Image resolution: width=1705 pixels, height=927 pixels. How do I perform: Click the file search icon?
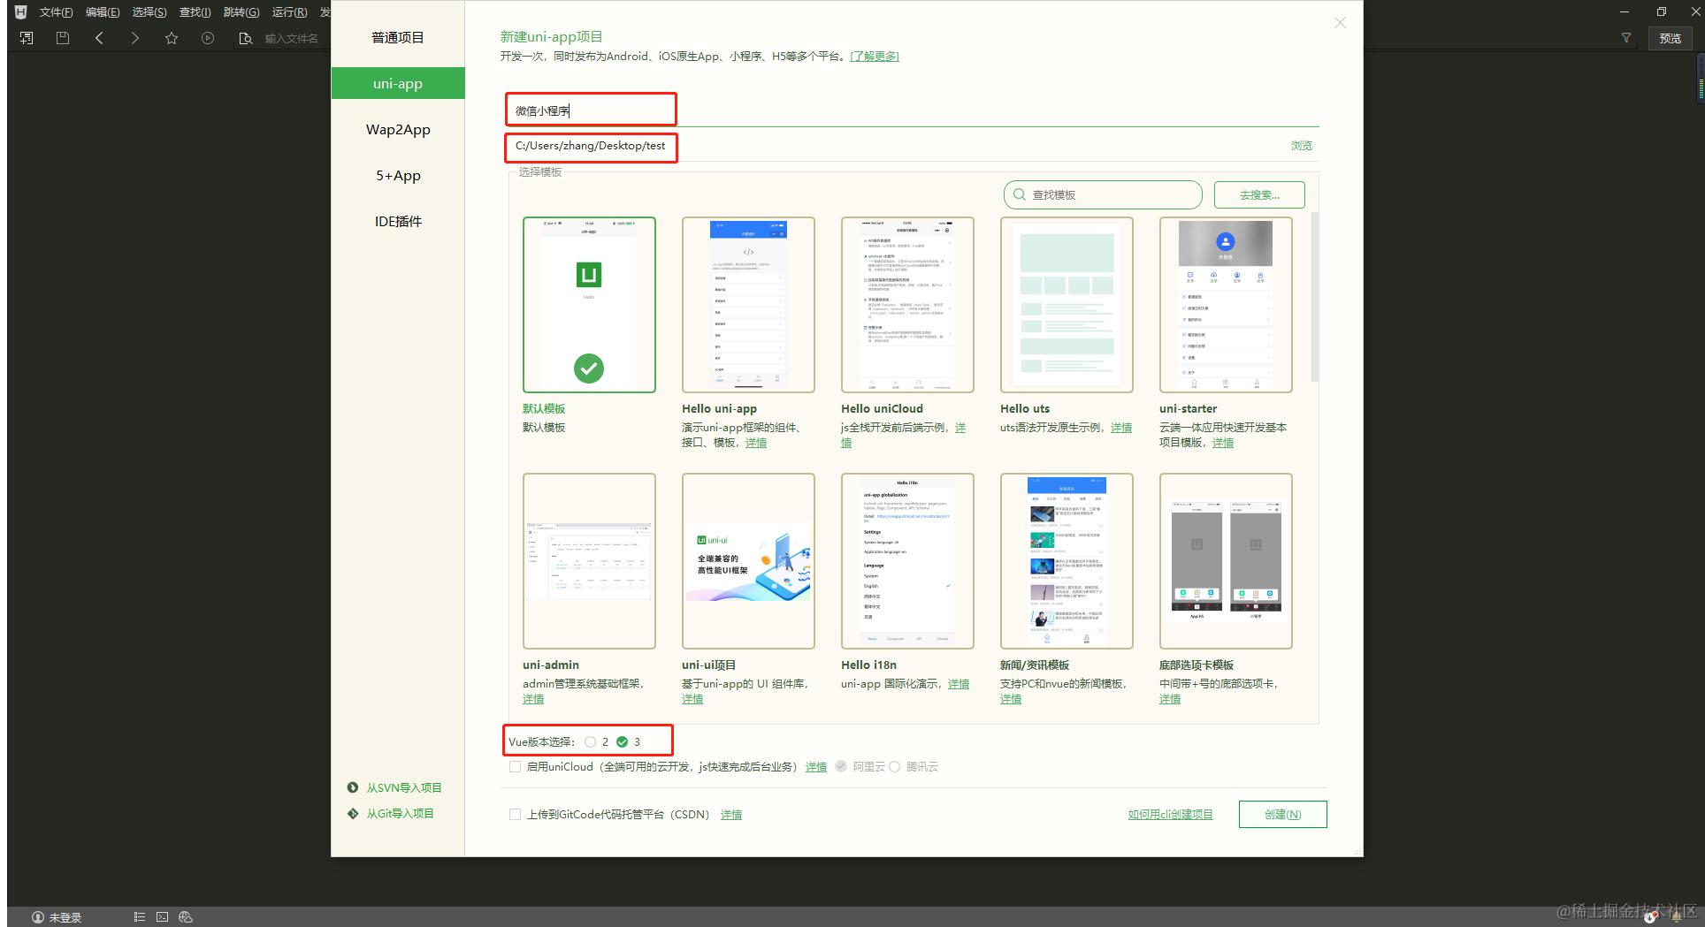246,38
